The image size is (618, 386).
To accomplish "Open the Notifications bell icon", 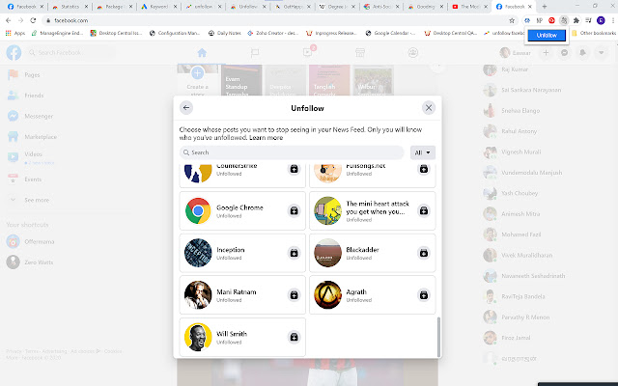I will pyautogui.click(x=582, y=52).
